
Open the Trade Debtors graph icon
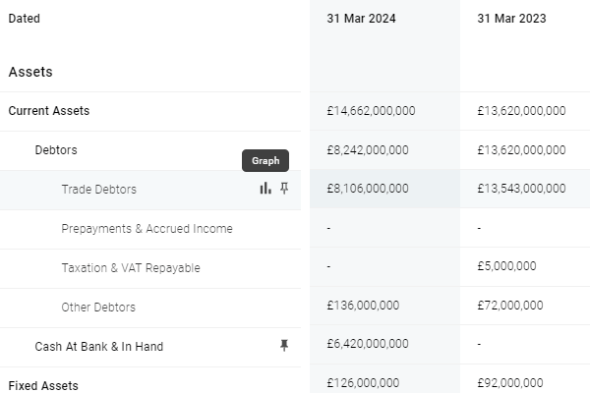(265, 189)
